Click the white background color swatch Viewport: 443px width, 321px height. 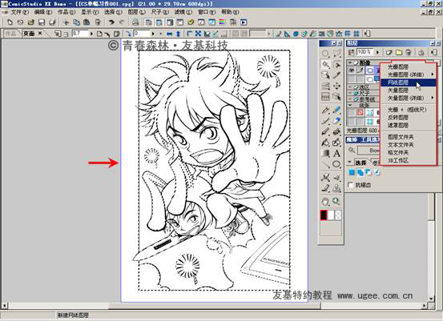point(331,215)
